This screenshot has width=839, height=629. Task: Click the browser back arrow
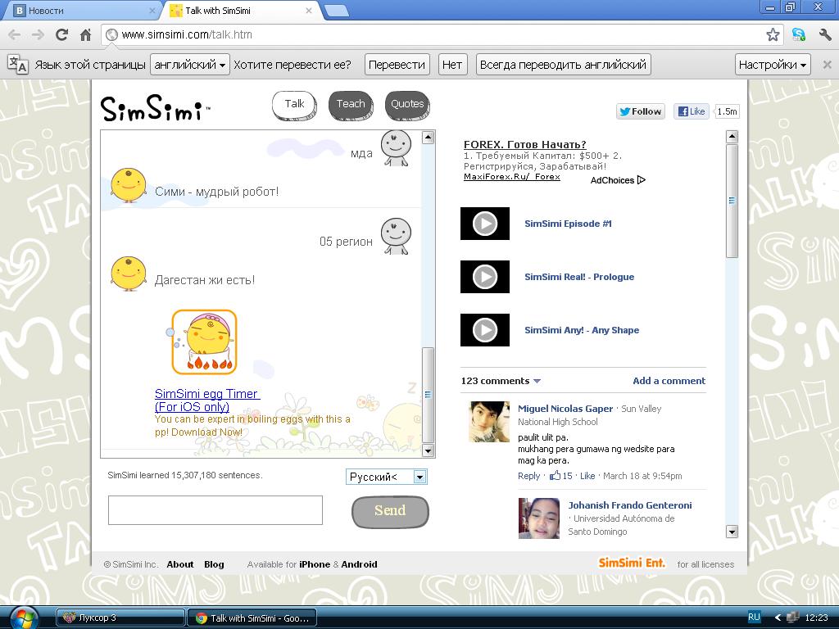(x=15, y=34)
